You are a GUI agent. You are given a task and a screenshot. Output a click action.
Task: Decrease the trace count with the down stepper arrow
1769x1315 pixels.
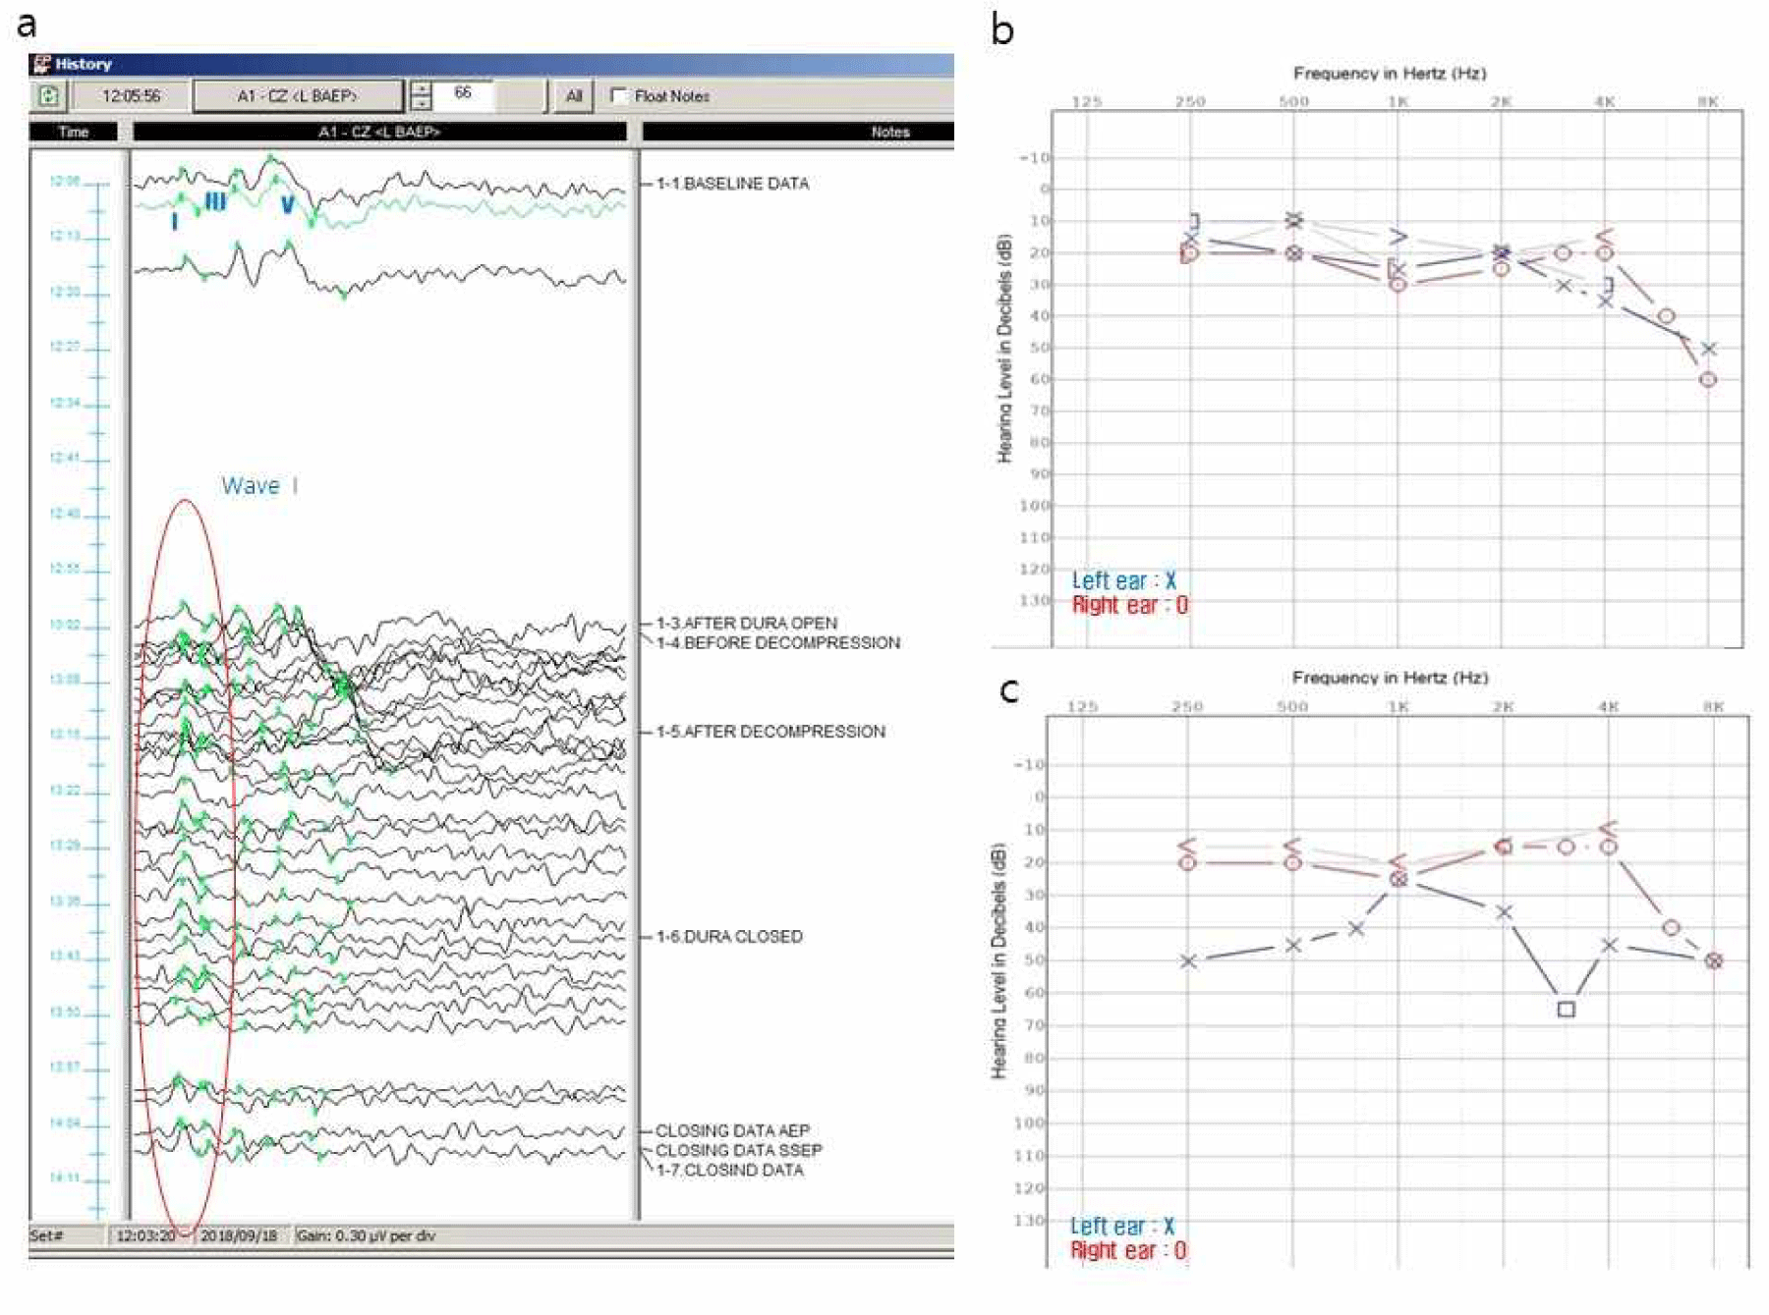coord(422,103)
